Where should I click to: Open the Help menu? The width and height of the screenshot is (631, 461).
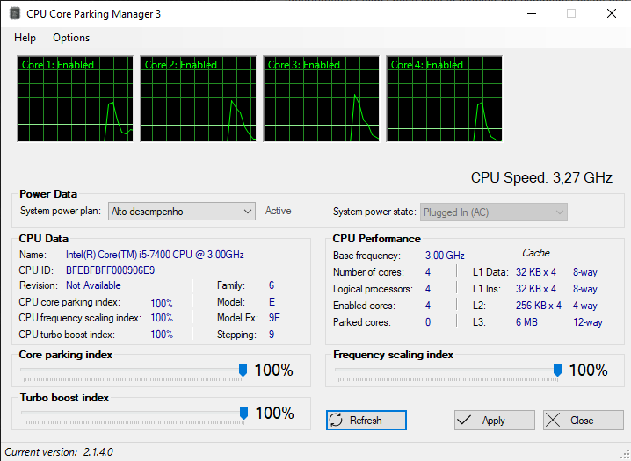[25, 38]
